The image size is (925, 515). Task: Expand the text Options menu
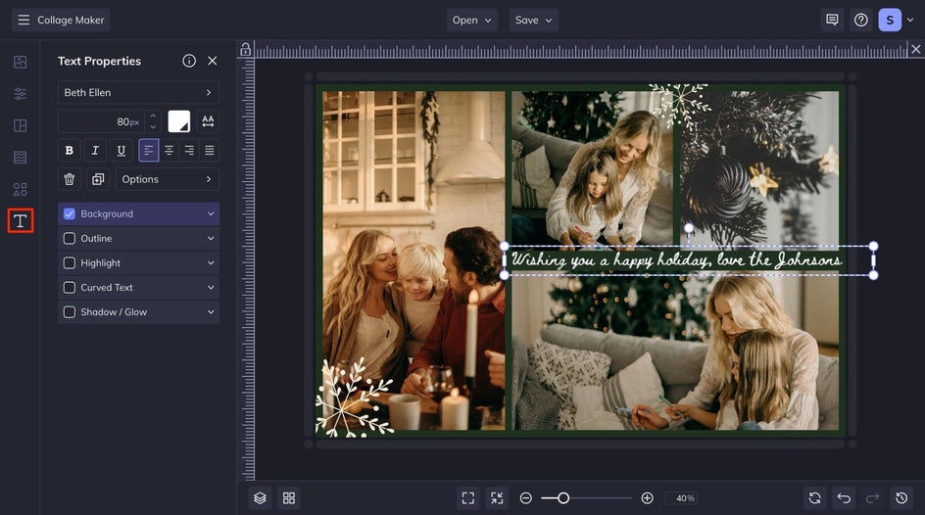167,179
